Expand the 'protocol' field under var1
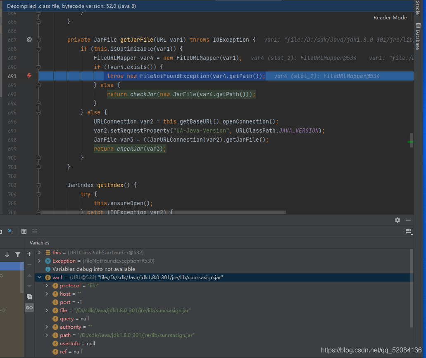The width and height of the screenshot is (426, 358). [46, 285]
